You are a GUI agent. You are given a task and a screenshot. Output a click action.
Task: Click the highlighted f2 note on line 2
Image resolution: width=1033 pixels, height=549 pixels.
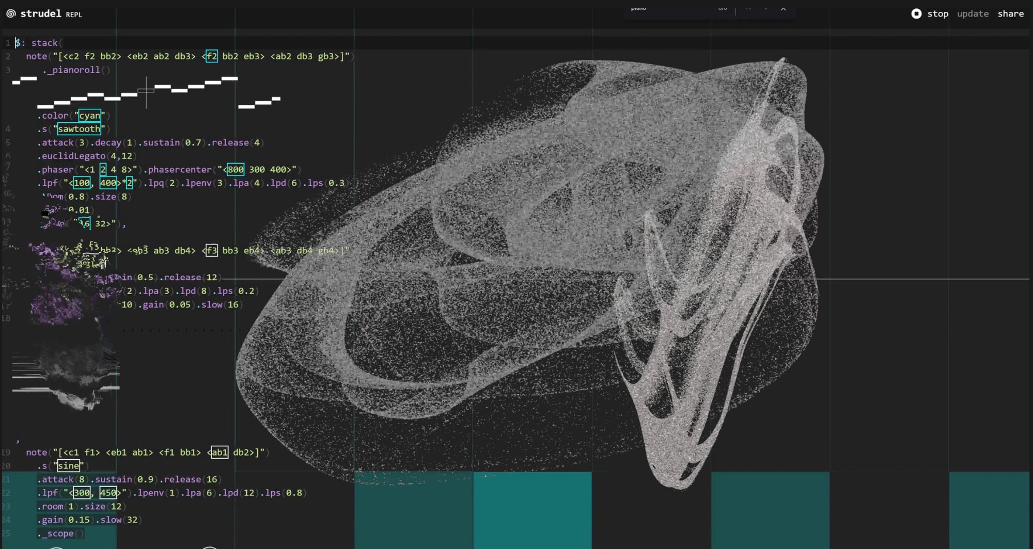211,56
